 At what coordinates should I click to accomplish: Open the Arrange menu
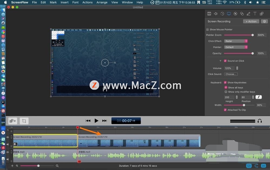[x=102, y=2]
